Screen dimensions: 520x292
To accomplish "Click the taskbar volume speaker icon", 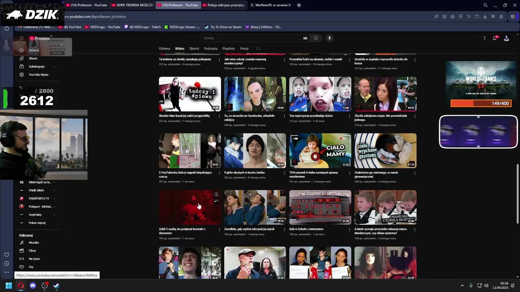I will coord(486,286).
